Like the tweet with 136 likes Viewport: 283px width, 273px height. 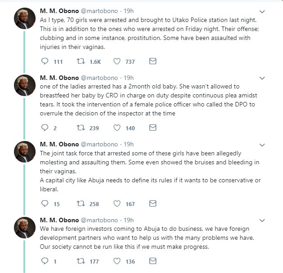click(117, 261)
